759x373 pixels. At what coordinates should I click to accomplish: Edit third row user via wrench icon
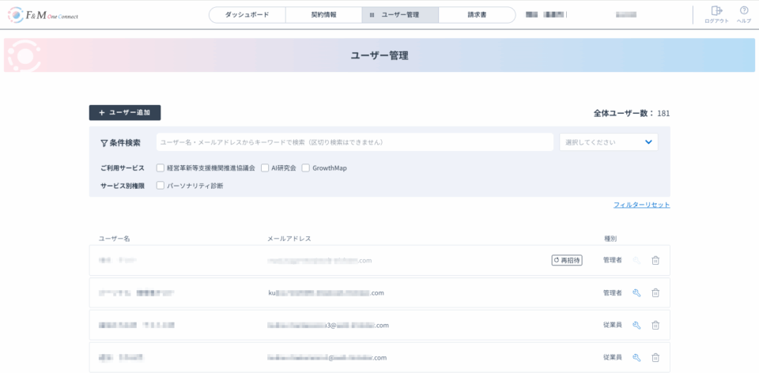636,325
